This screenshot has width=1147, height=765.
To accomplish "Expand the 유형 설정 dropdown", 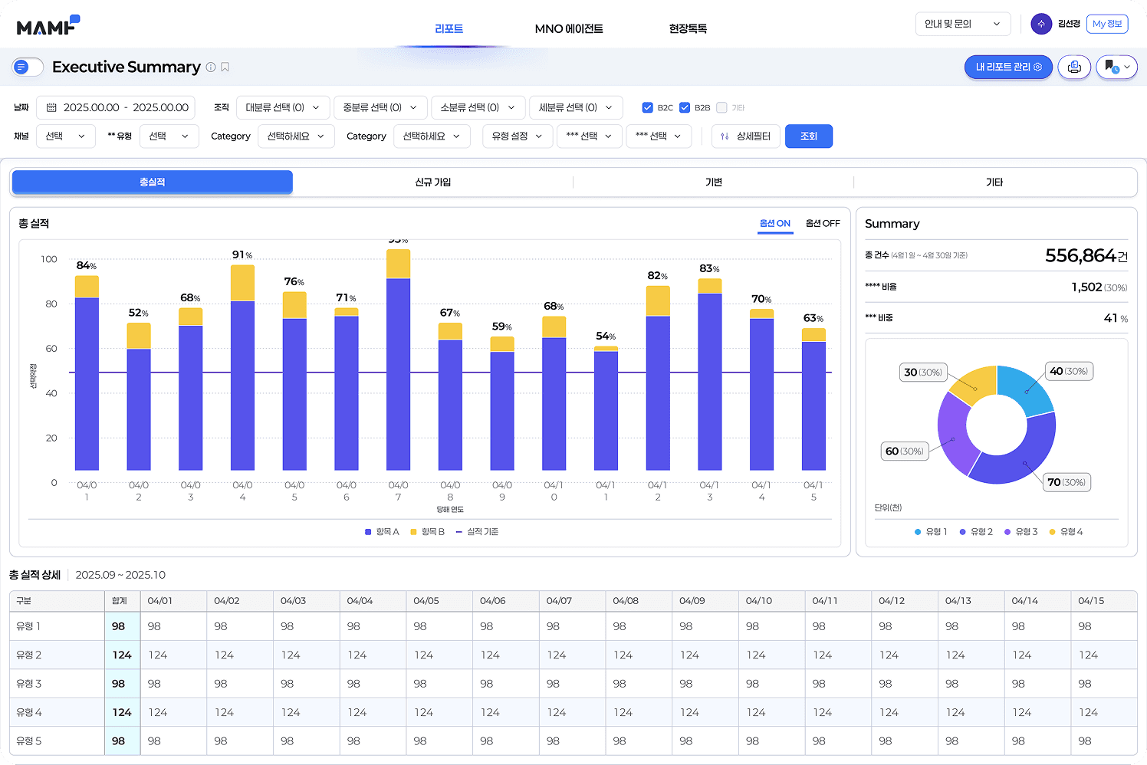I will click(518, 136).
